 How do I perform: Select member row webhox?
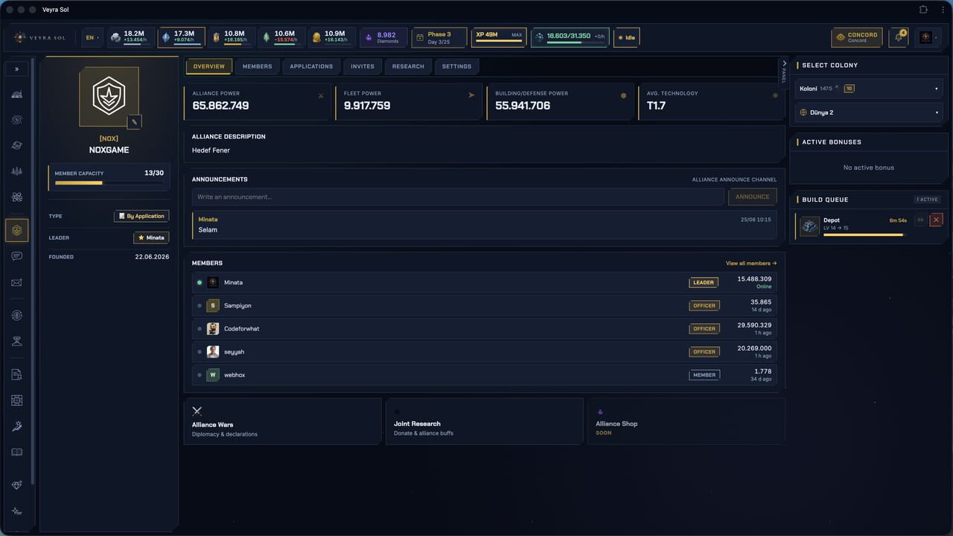point(485,374)
